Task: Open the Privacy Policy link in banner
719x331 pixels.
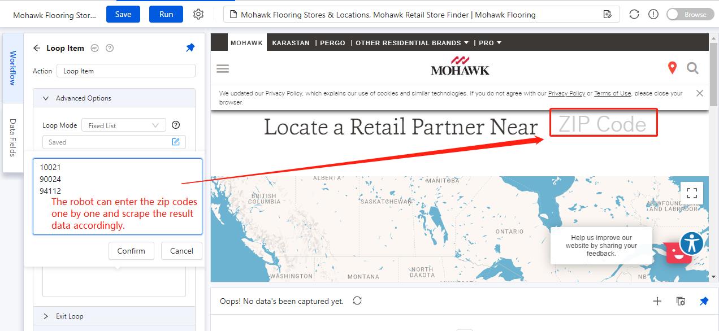Action: click(566, 93)
